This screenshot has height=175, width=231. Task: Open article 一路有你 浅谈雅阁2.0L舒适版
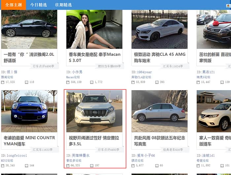[x=29, y=57]
